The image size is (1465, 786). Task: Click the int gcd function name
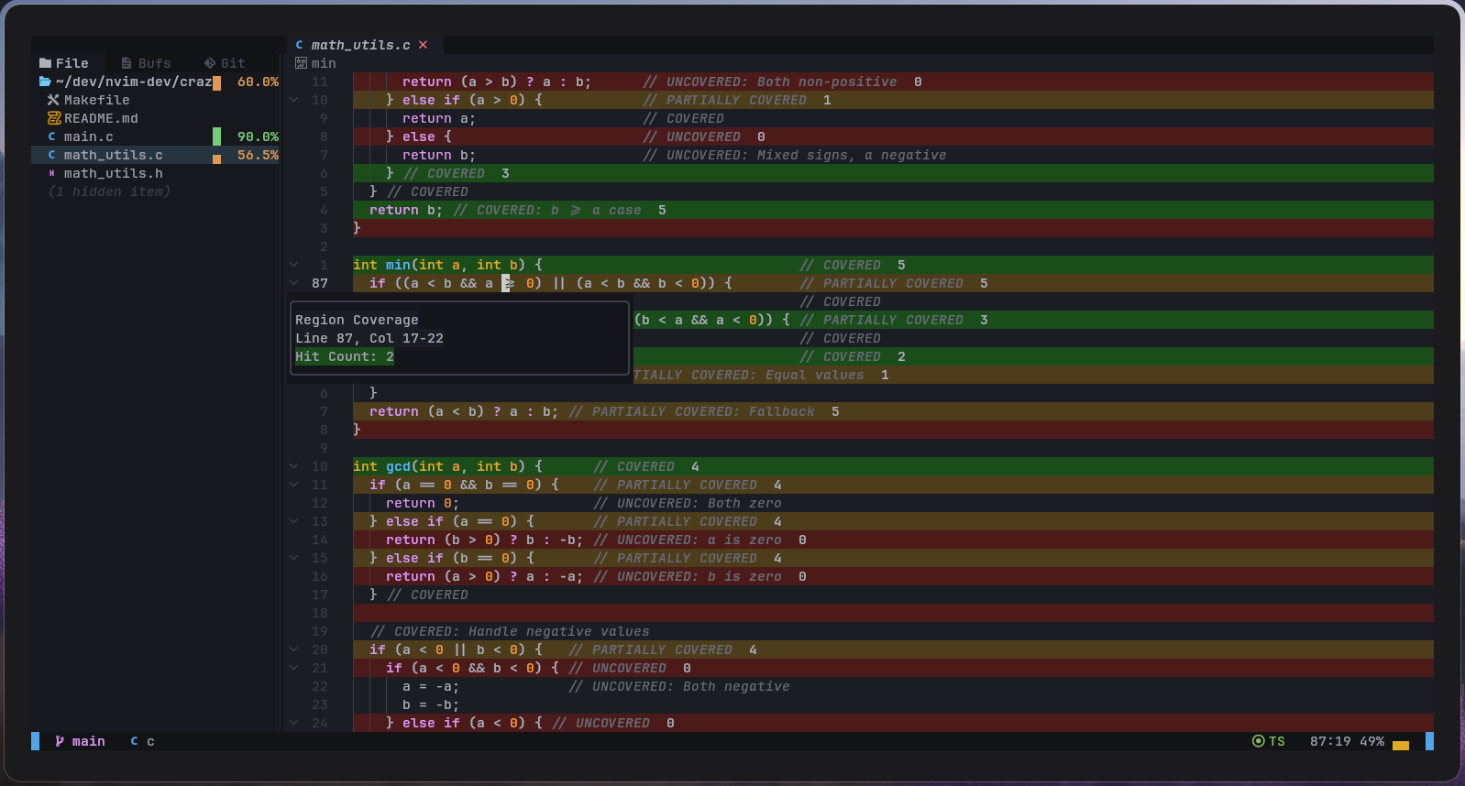(398, 466)
